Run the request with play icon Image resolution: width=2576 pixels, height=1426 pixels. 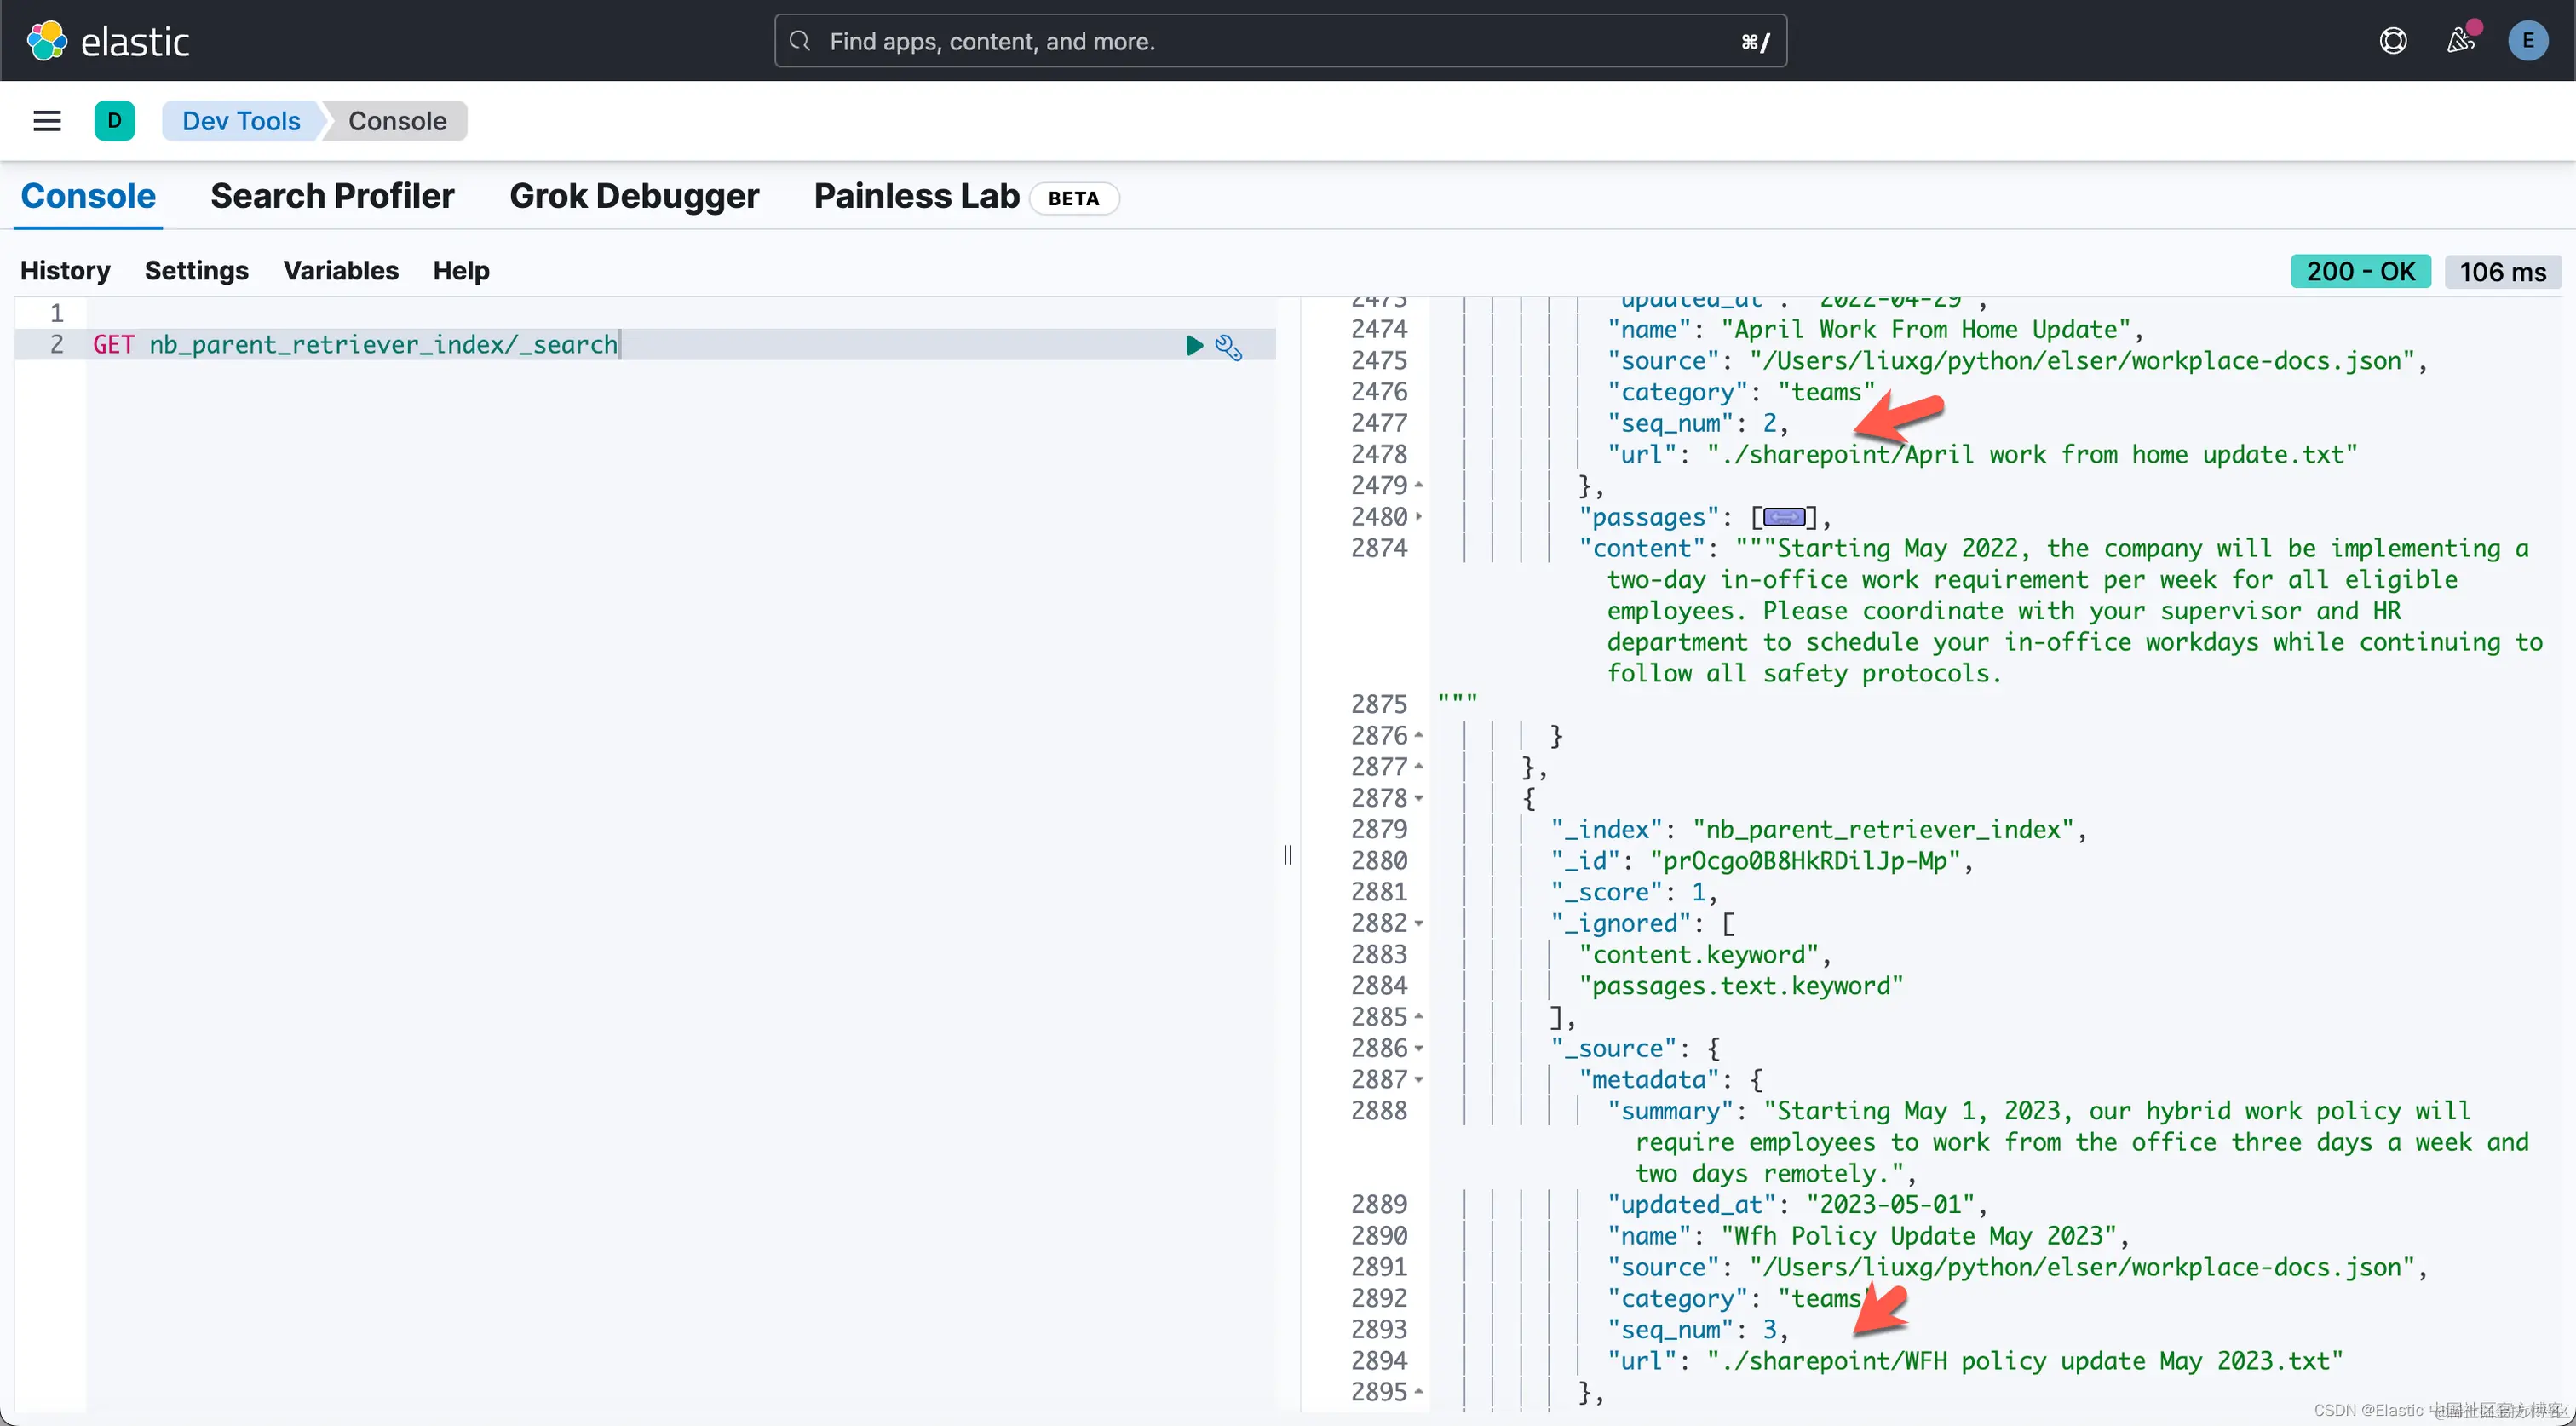pyautogui.click(x=1194, y=345)
